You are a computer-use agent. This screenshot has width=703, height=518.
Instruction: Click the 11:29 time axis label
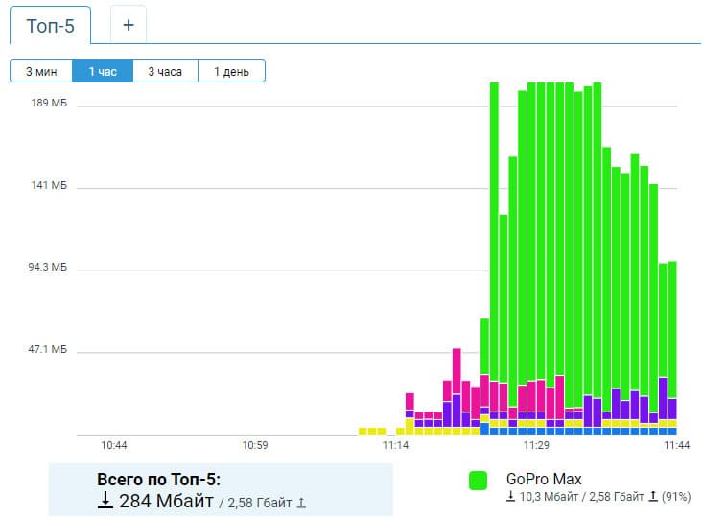coord(536,445)
